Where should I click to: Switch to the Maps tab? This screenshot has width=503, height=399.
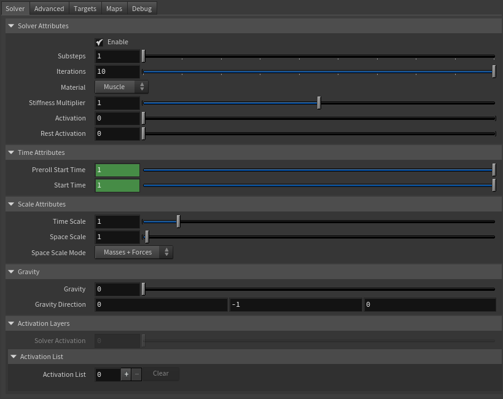(x=114, y=8)
